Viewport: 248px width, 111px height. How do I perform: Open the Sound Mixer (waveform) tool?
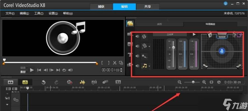tap(82, 82)
